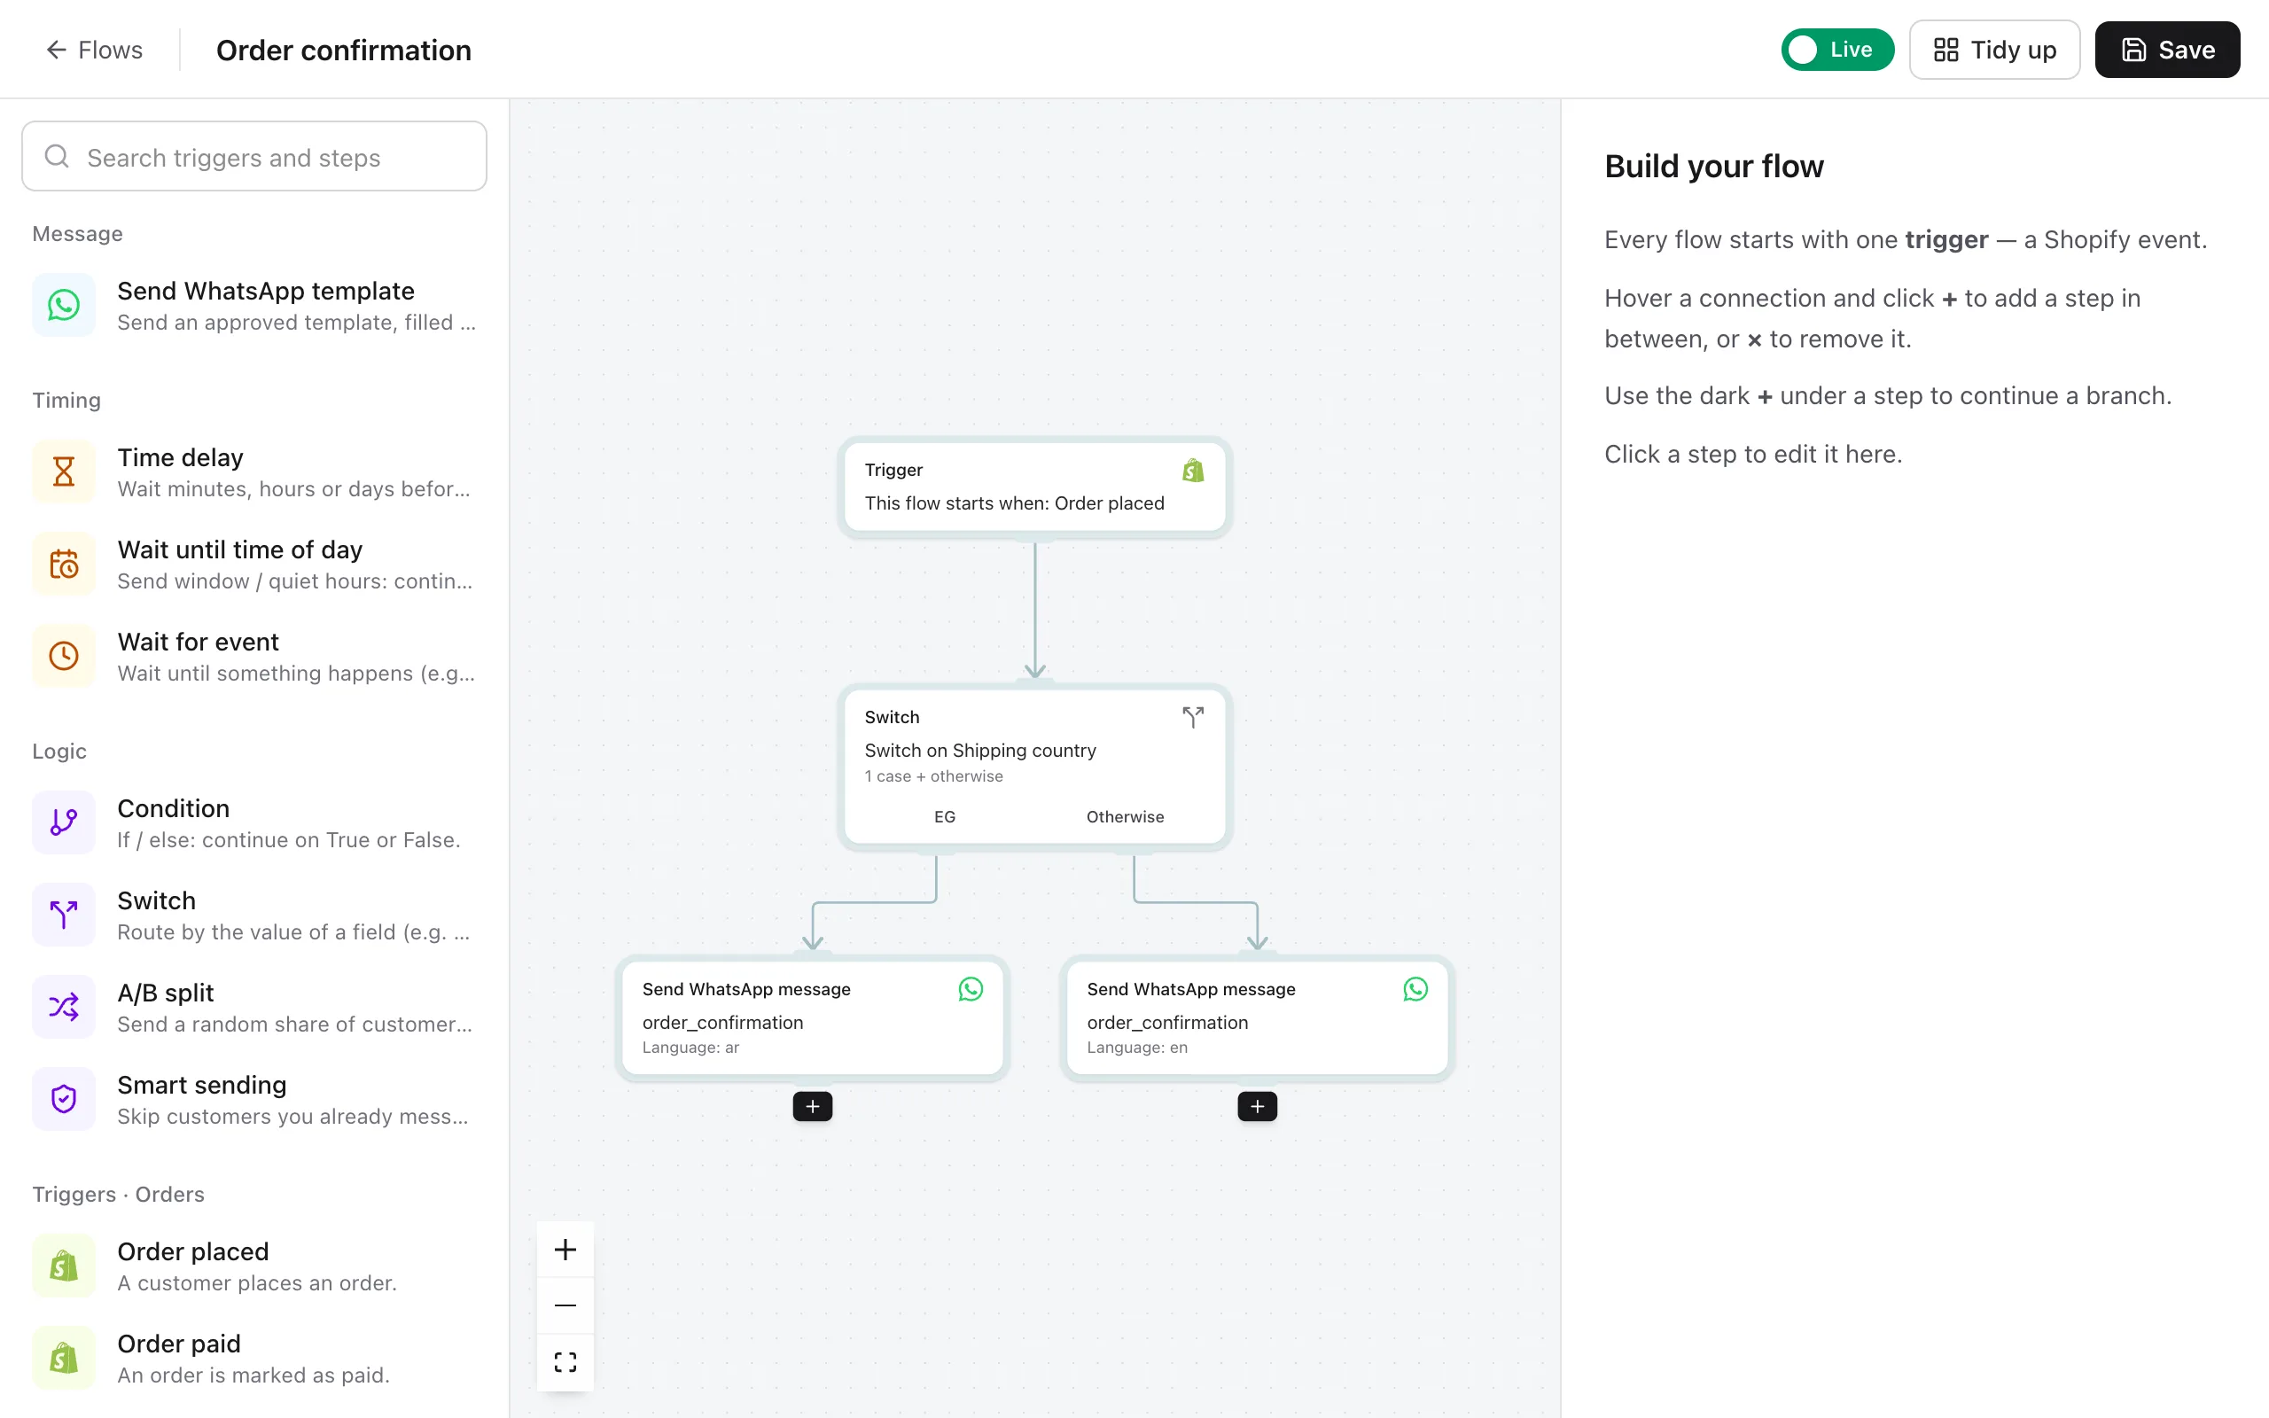
Task: Select the Order placed trigger title in sidebar
Action: (192, 1251)
